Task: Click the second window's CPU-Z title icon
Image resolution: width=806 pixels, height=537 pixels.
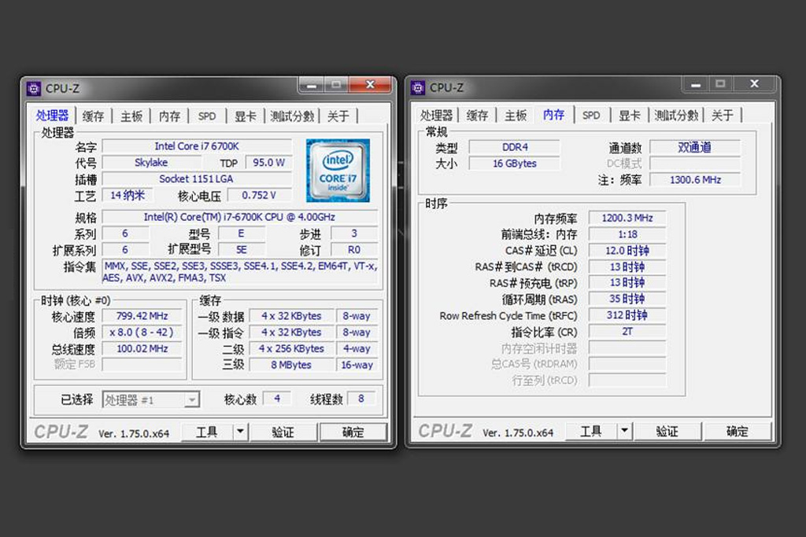Action: click(x=417, y=88)
